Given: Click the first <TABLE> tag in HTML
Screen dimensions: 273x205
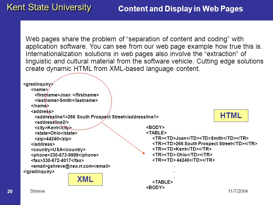Looking at the screenshot, I should coord(156,133).
